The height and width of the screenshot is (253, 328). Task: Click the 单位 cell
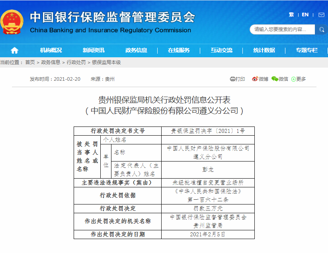coord(106,161)
